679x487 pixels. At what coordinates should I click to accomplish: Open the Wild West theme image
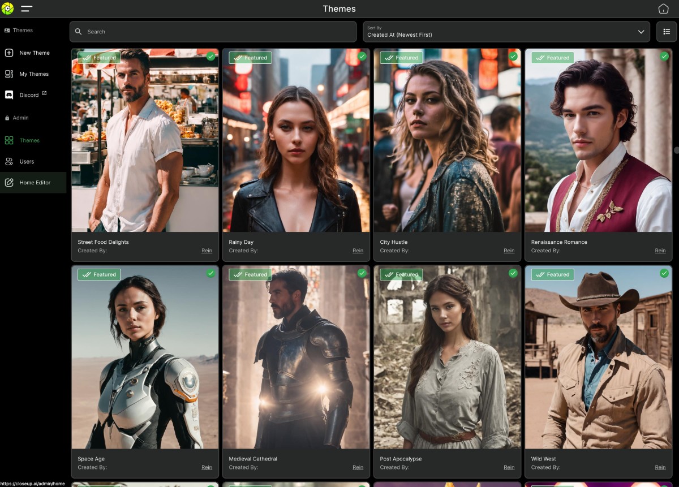click(x=598, y=357)
